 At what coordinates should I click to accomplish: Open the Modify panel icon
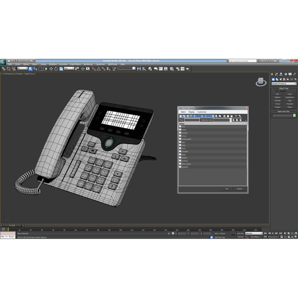(277, 74)
